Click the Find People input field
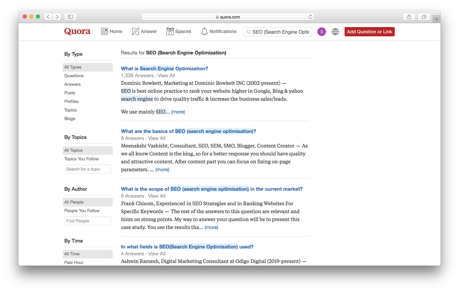 click(x=87, y=221)
